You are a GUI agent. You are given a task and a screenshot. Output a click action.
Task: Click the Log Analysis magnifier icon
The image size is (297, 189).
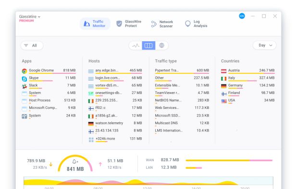tap(187, 24)
